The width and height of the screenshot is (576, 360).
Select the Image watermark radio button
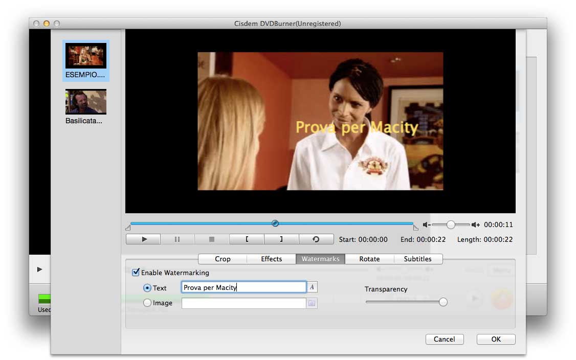(147, 303)
